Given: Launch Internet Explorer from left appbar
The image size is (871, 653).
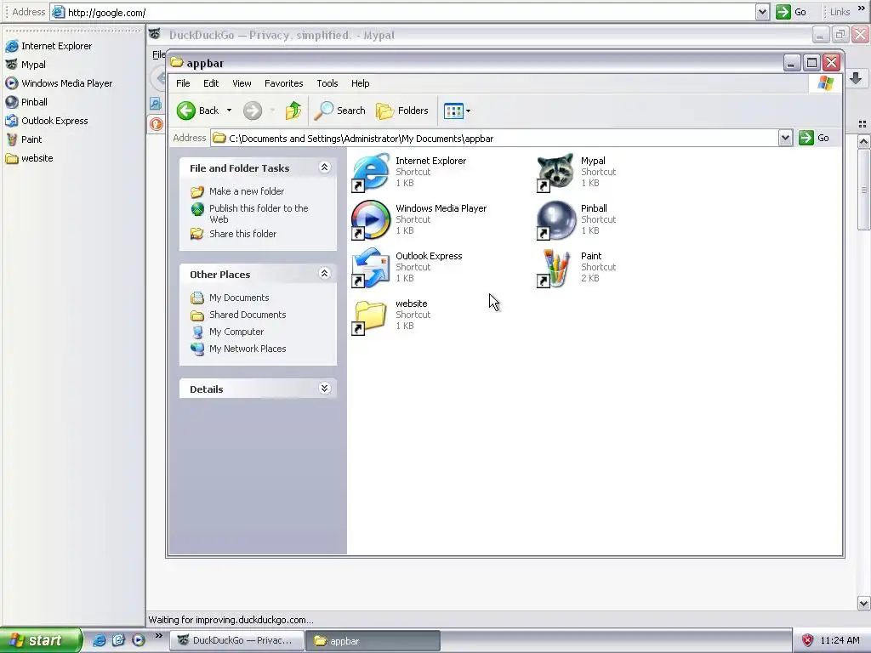Looking at the screenshot, I should pyautogui.click(x=48, y=46).
